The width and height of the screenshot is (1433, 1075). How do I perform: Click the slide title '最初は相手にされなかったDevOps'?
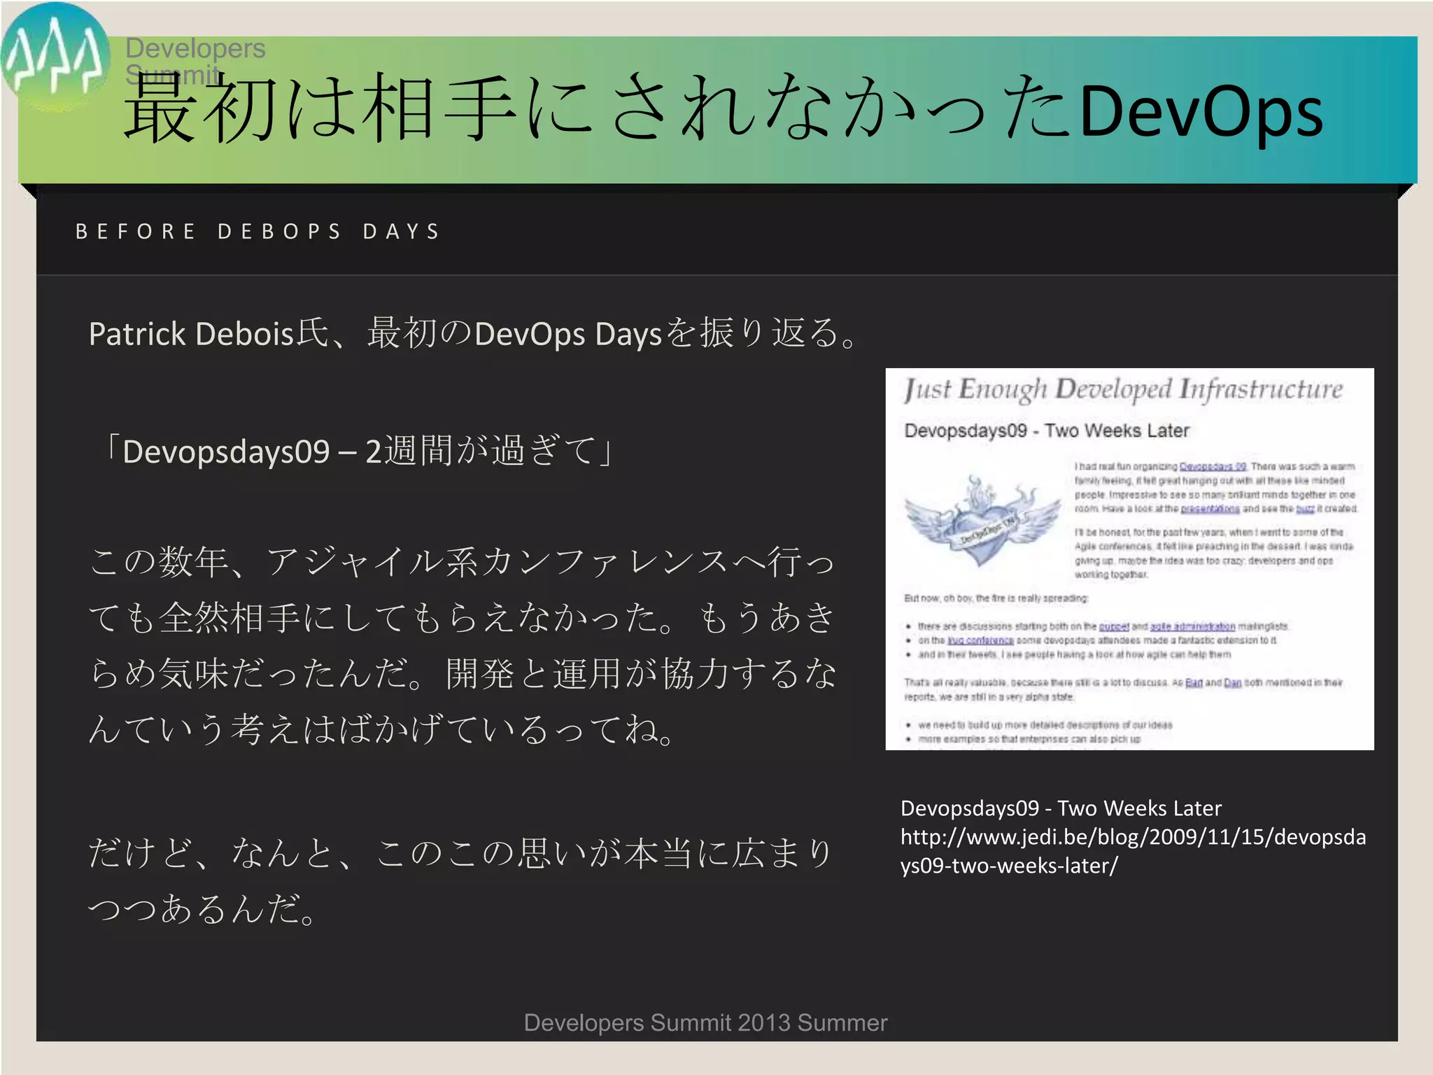point(723,109)
